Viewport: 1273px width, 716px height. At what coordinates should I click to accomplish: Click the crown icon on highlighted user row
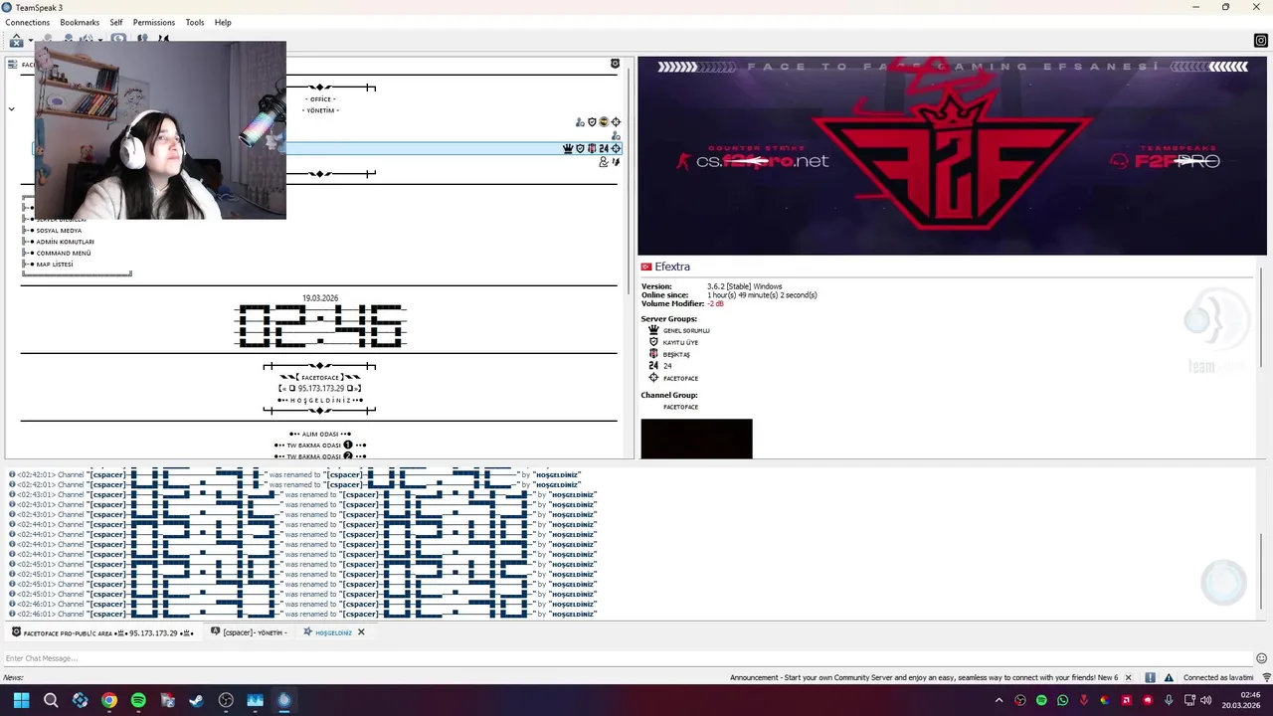point(568,148)
